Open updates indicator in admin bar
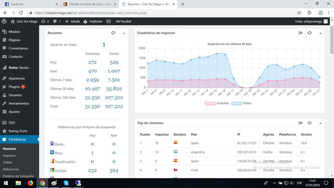334x188 pixels. (45, 21)
